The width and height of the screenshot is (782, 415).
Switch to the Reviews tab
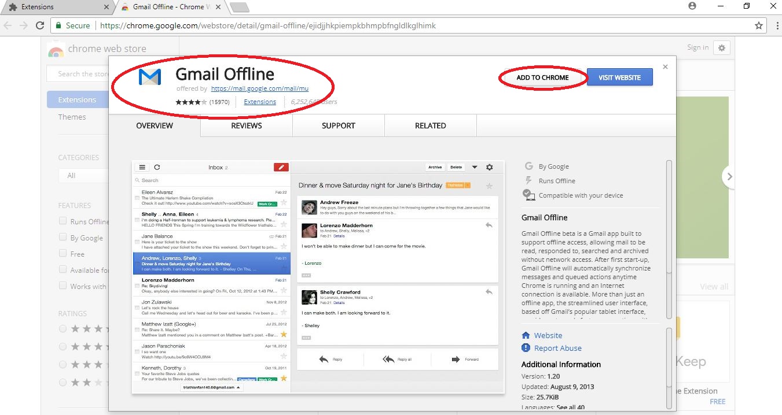[246, 125]
